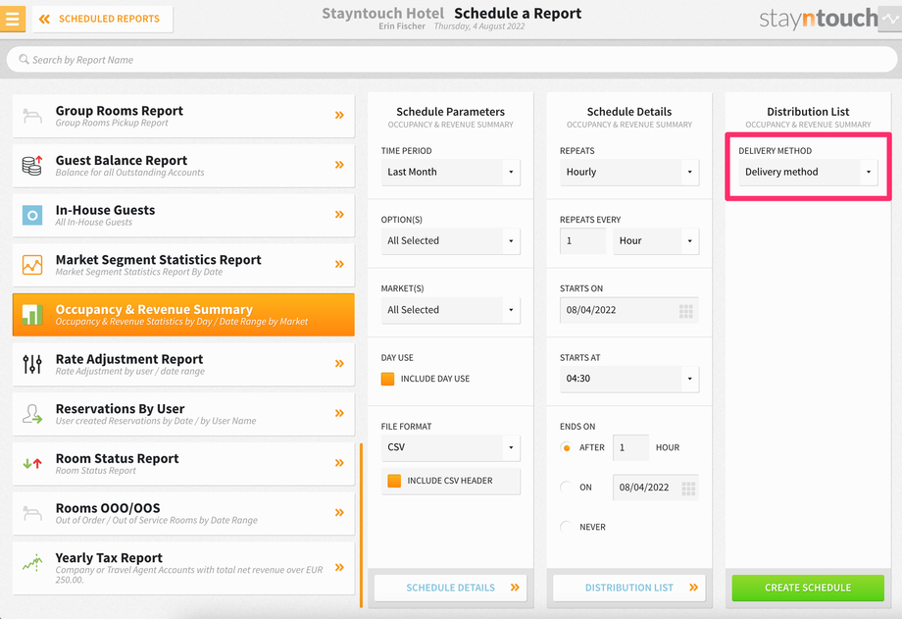Click the Starts On date field 08/04/2022

pos(629,310)
